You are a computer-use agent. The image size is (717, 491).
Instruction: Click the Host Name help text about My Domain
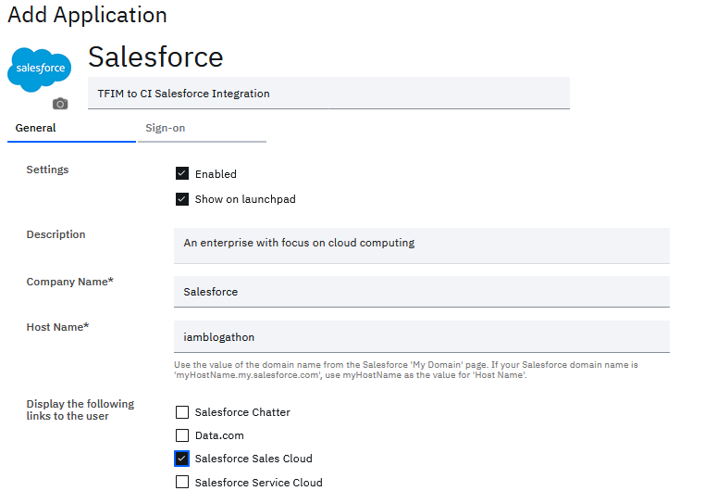tap(405, 370)
